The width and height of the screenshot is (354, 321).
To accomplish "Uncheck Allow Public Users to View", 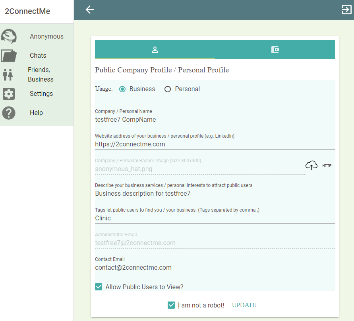I will point(98,286).
